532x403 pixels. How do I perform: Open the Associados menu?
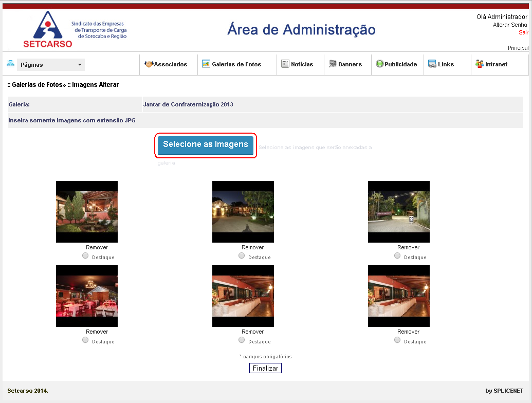(170, 64)
